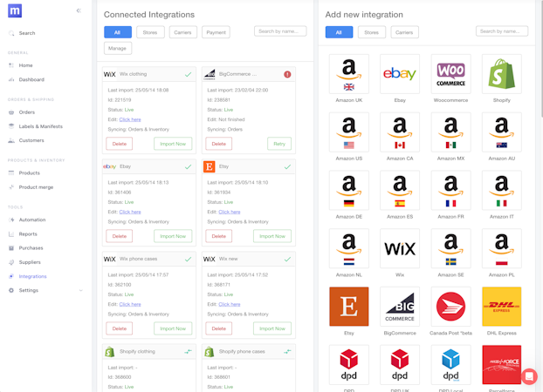This screenshot has width=543, height=392.
Task: Click the Shopify clothing sync status icon
Action: [188, 352]
